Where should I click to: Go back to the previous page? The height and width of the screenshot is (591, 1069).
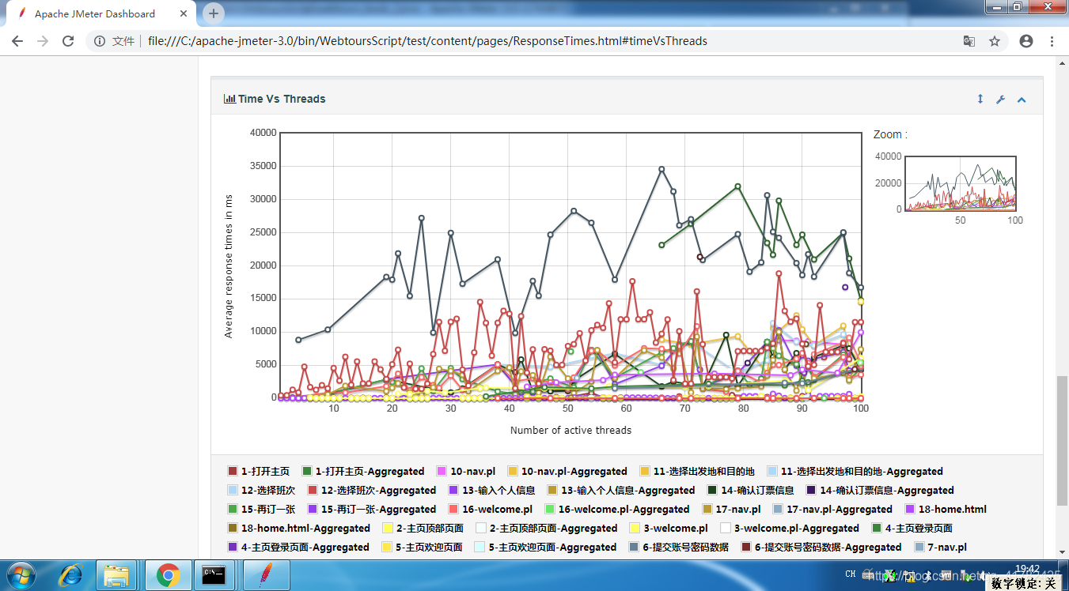17,41
